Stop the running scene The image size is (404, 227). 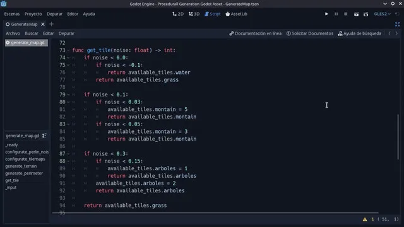[x=346, y=14]
